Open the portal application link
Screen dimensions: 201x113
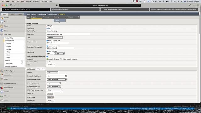click(x=48, y=29)
